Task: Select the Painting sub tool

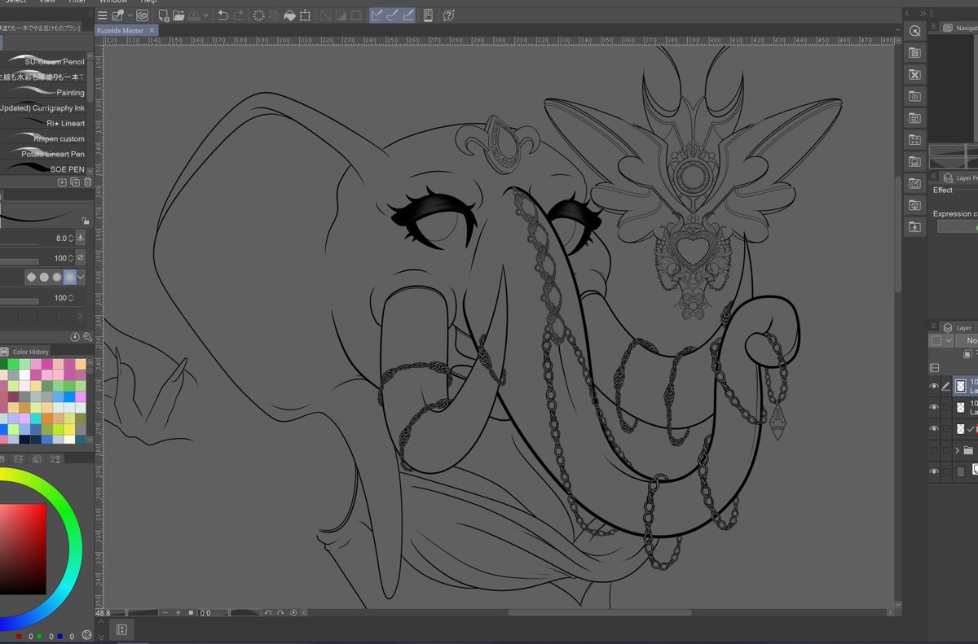Action: (43, 92)
